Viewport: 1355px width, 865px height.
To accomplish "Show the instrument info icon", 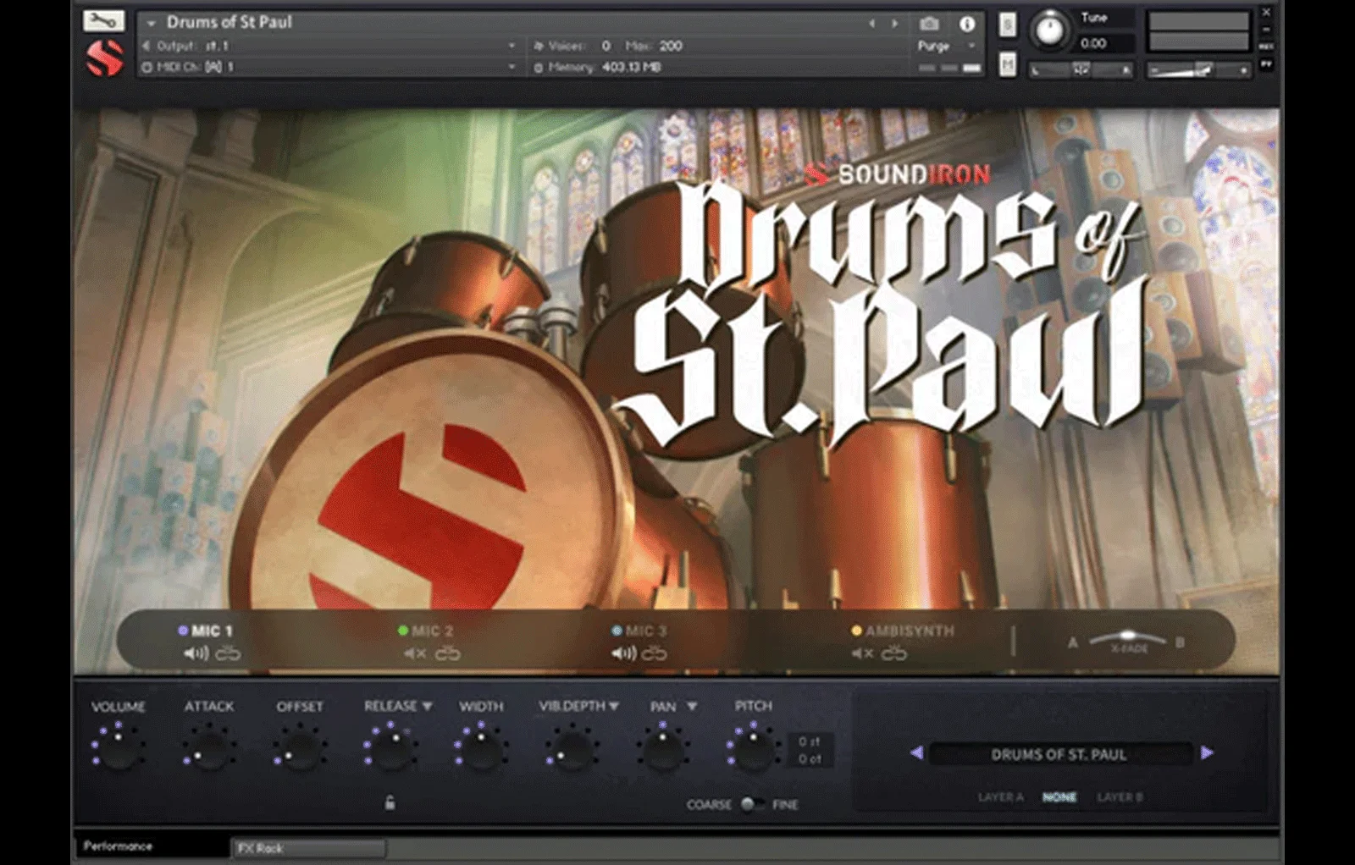I will [x=966, y=24].
